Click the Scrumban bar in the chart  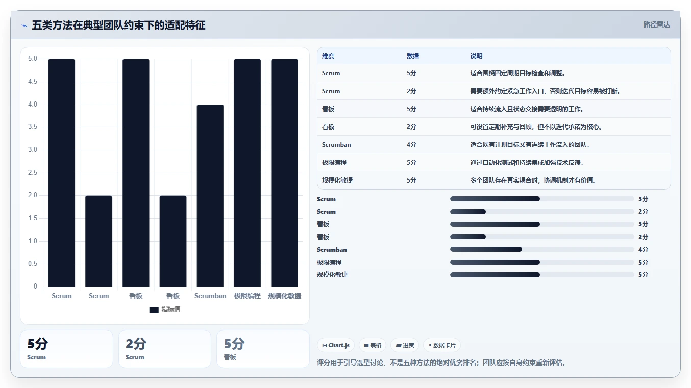pyautogui.click(x=210, y=195)
